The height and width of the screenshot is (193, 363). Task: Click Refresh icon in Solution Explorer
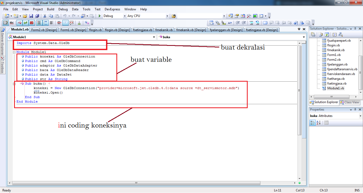click(327, 34)
